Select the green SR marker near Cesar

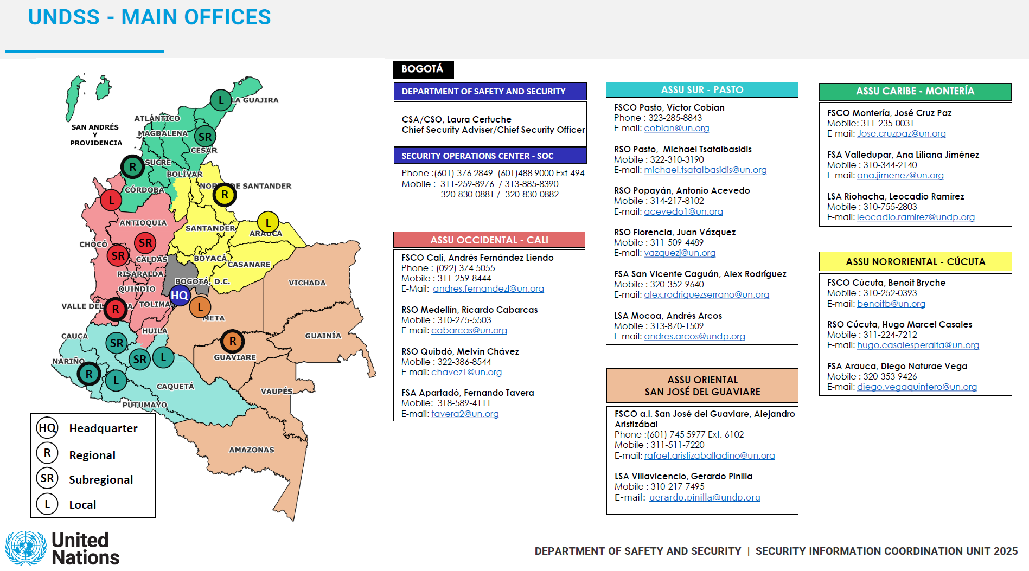pyautogui.click(x=205, y=137)
